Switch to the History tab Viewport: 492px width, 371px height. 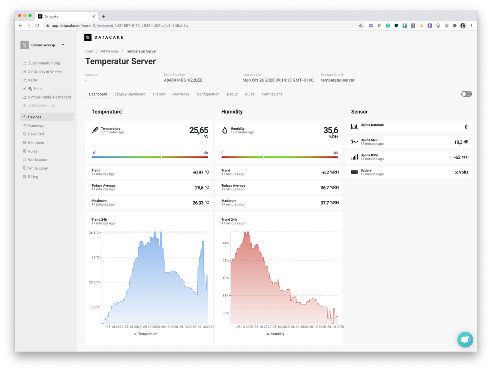(x=159, y=94)
